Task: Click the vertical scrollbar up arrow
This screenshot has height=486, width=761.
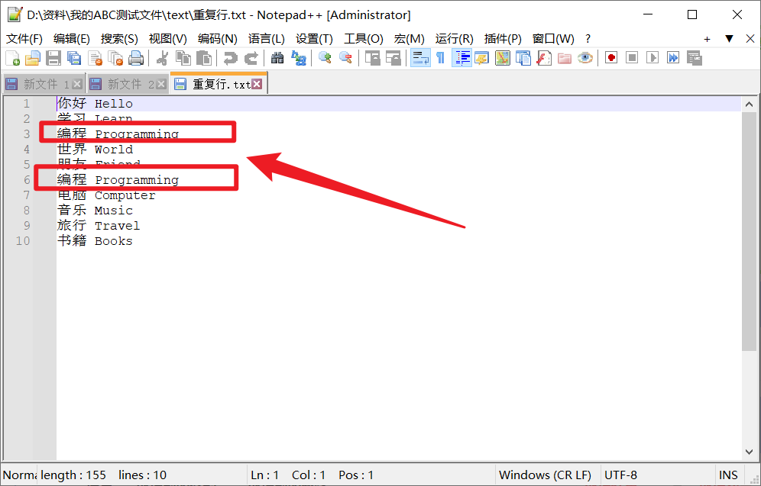Action: [749, 105]
